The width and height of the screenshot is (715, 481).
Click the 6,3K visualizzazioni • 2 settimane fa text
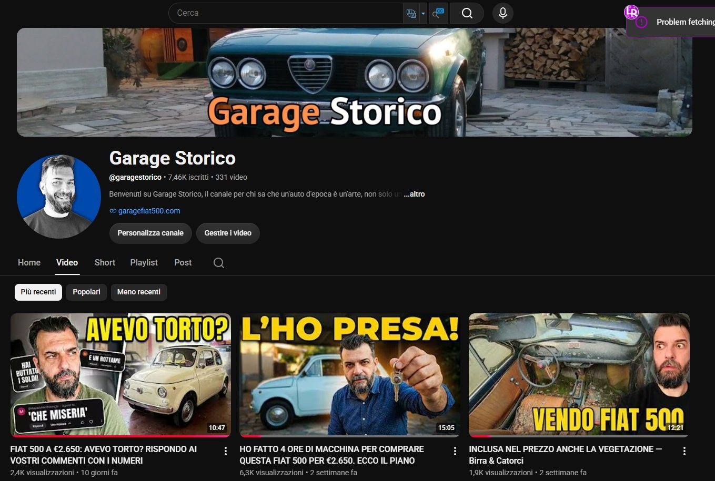(x=298, y=473)
